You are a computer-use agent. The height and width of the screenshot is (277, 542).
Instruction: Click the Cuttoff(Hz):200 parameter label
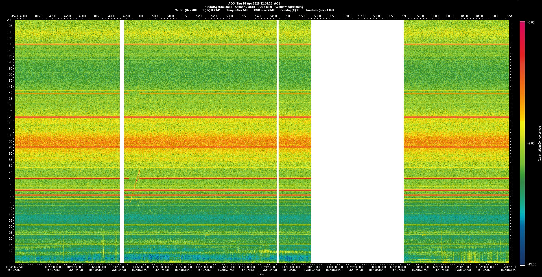coord(185,10)
